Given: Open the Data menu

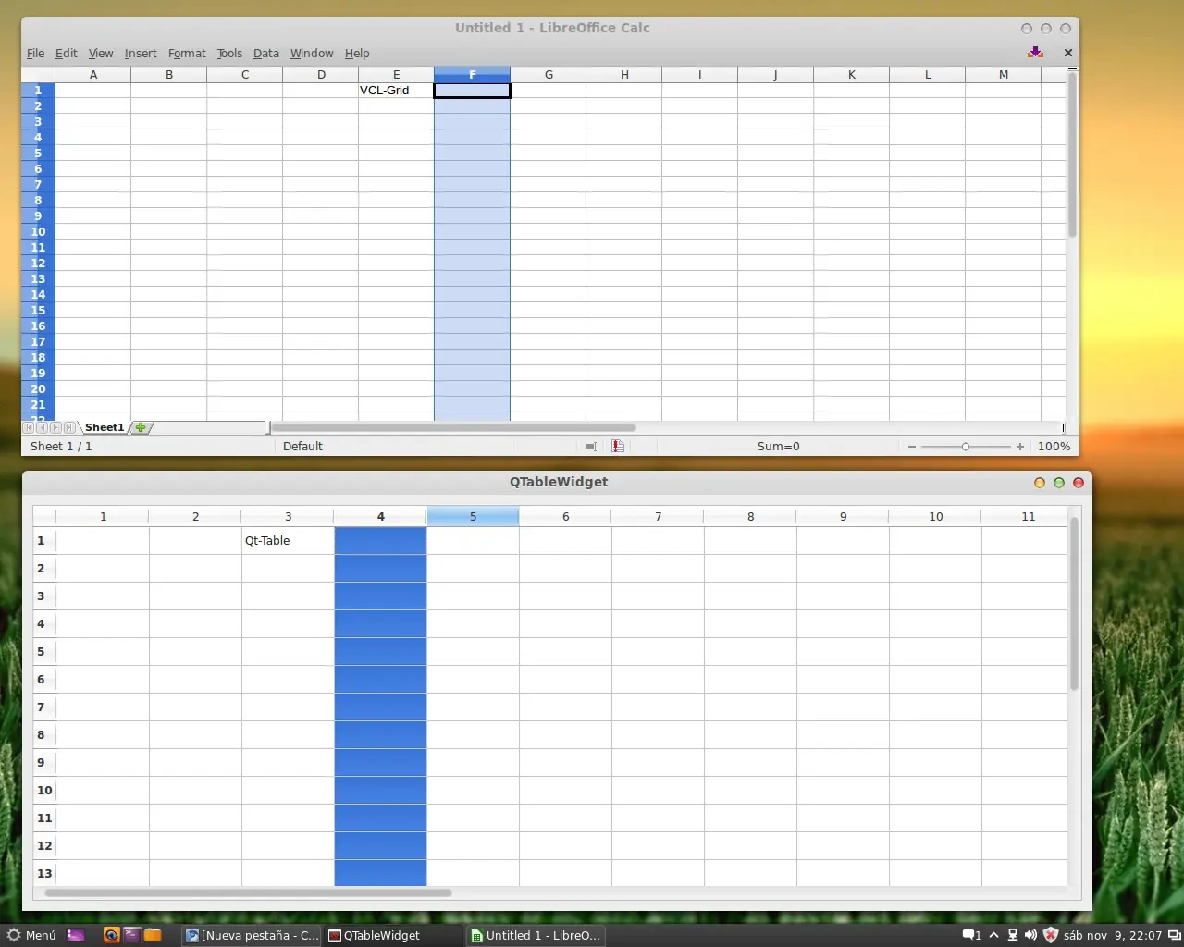Looking at the screenshot, I should point(265,53).
